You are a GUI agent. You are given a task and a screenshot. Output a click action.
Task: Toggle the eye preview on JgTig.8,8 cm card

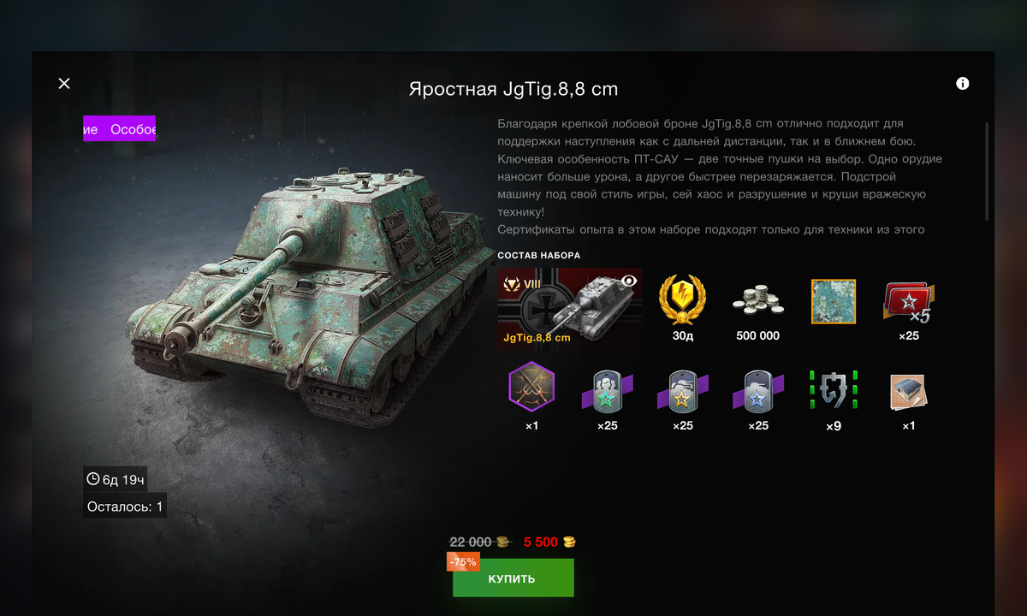click(x=629, y=280)
